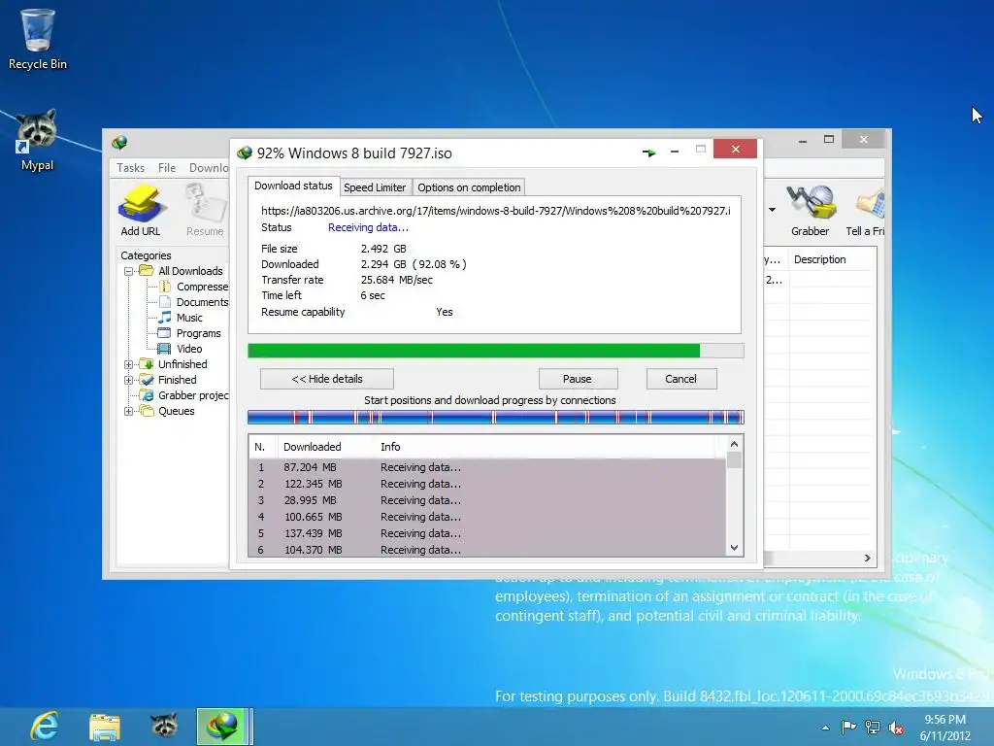The height and width of the screenshot is (746, 994).
Task: Click the Resume toolbar icon
Action: (x=205, y=210)
